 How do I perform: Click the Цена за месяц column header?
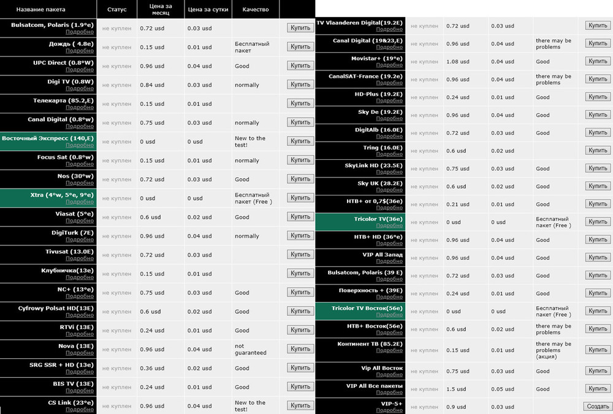pos(159,10)
